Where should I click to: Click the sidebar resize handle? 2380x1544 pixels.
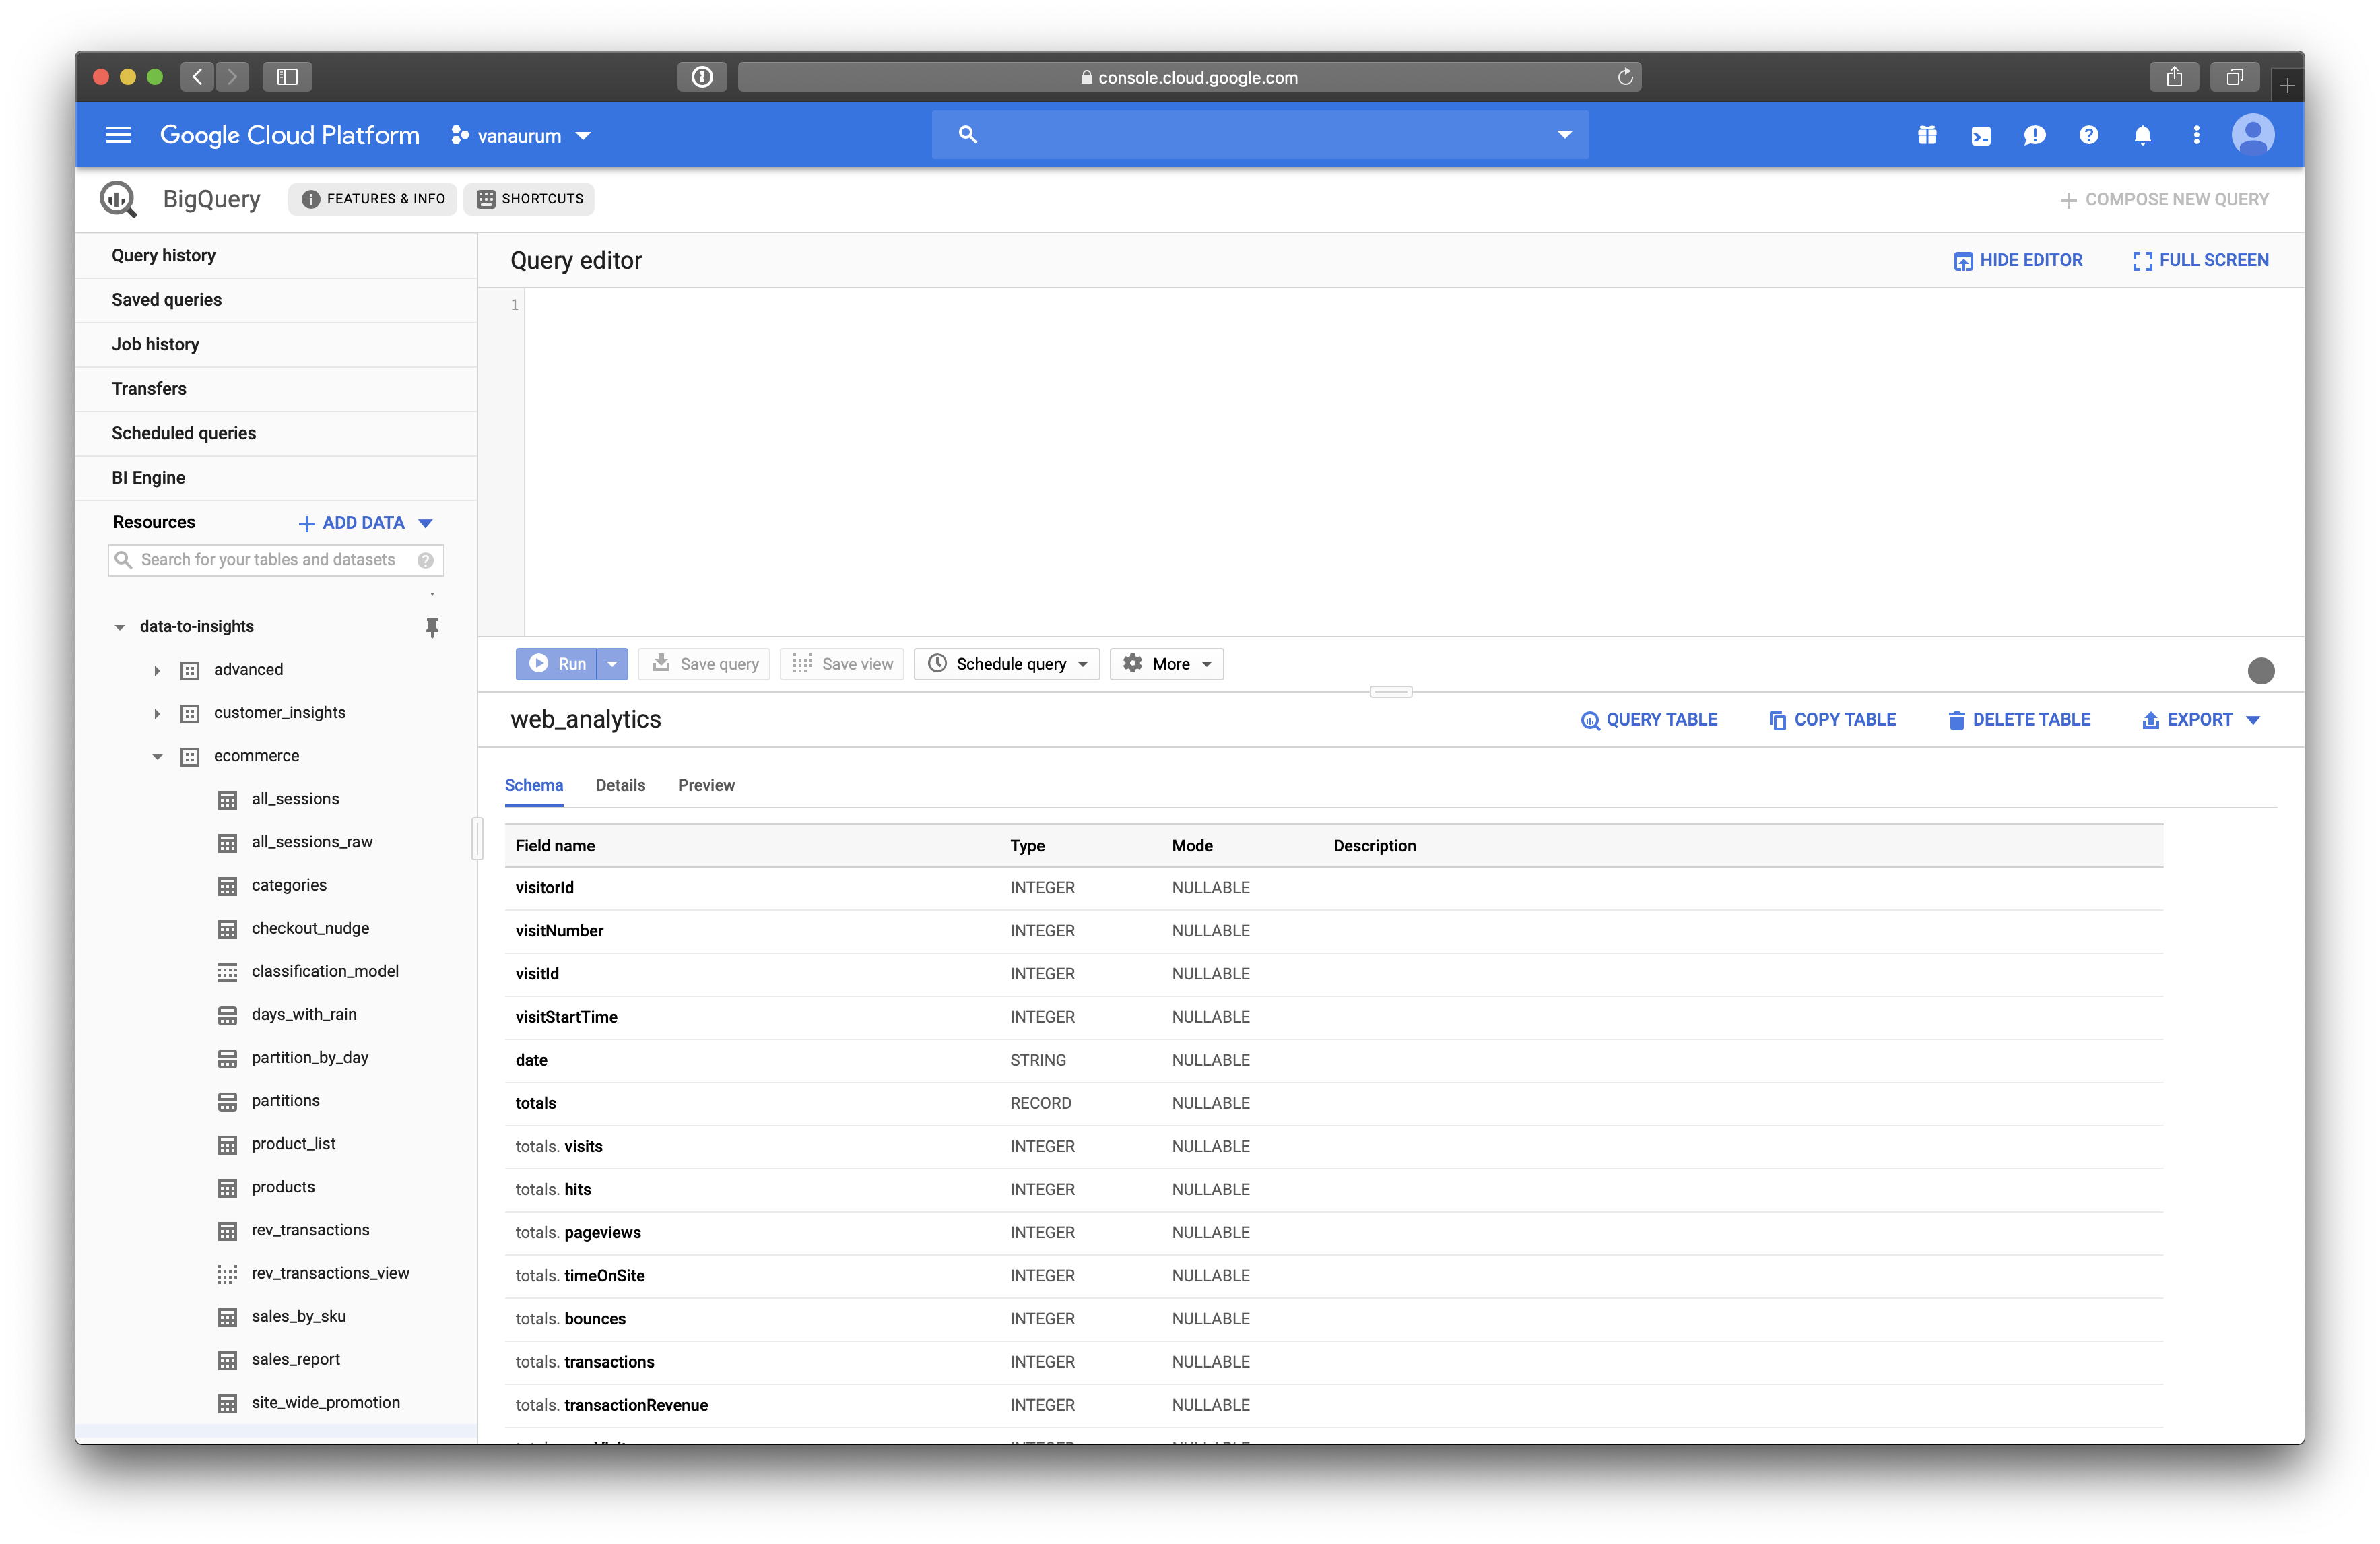(477, 839)
